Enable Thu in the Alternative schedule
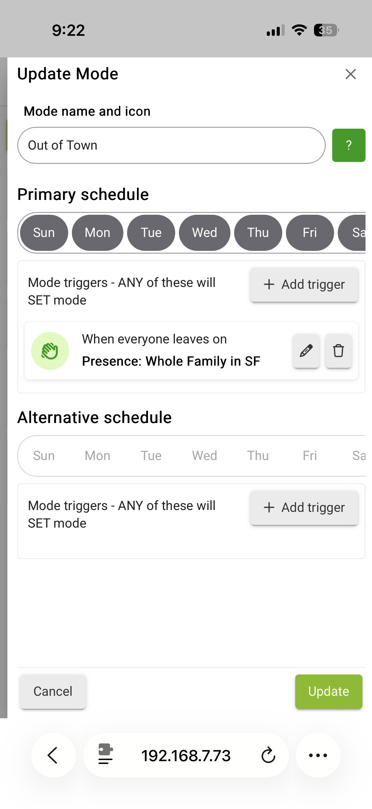 (x=258, y=456)
